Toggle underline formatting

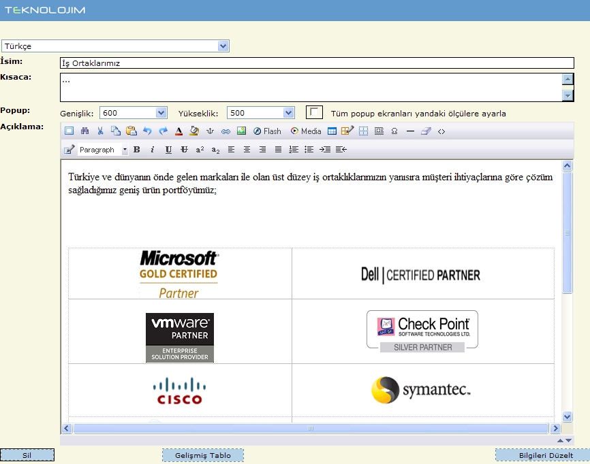point(168,150)
